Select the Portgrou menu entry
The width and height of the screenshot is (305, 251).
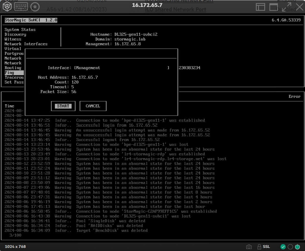coord(14,54)
